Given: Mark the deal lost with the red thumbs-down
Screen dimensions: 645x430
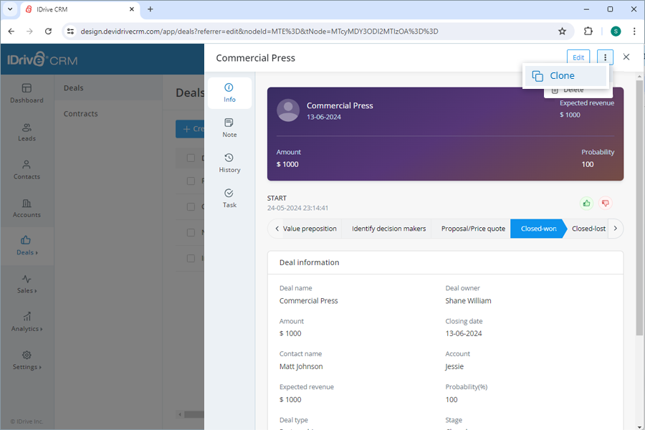Looking at the screenshot, I should [x=605, y=203].
